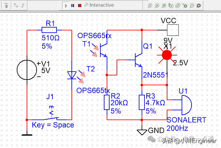Screen dimensions: 221x148
Task: Select the red lamp X1
Action: pyautogui.click(x=167, y=55)
